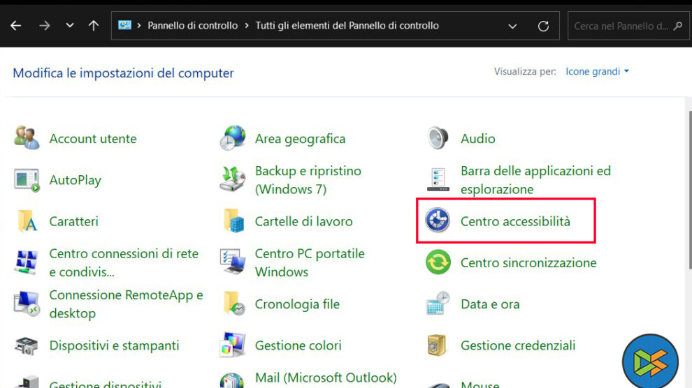Open Centro connessioni di rete icon
The width and height of the screenshot is (692, 388).
[26, 262]
